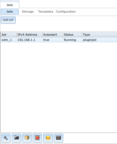Viewport: 117px width, 144px height.
Task: Open the folder Add Storage icon
Action: click(x=16, y=138)
